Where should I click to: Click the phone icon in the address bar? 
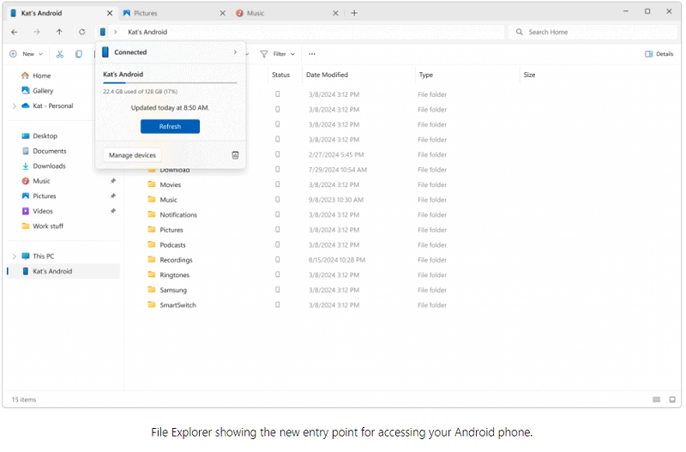(103, 32)
